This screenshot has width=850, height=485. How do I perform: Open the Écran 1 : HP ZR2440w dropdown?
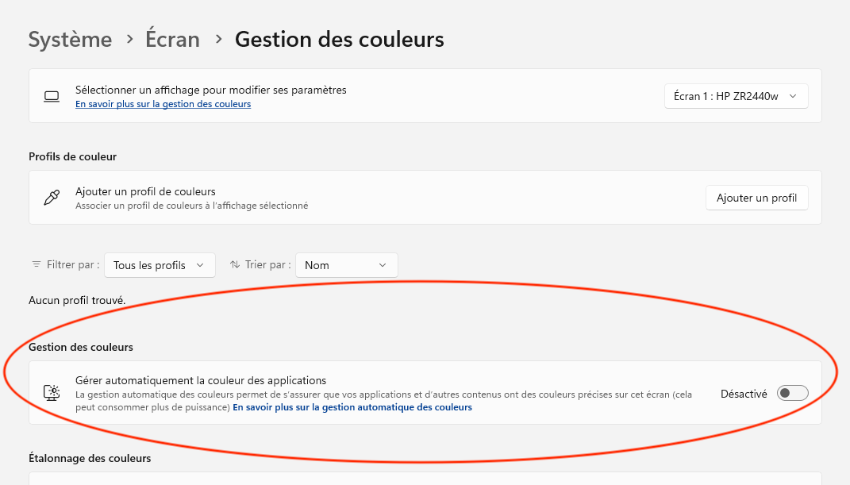(x=737, y=96)
